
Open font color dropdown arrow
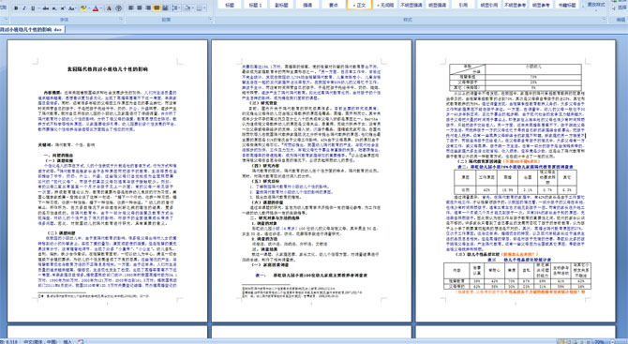click(x=101, y=8)
